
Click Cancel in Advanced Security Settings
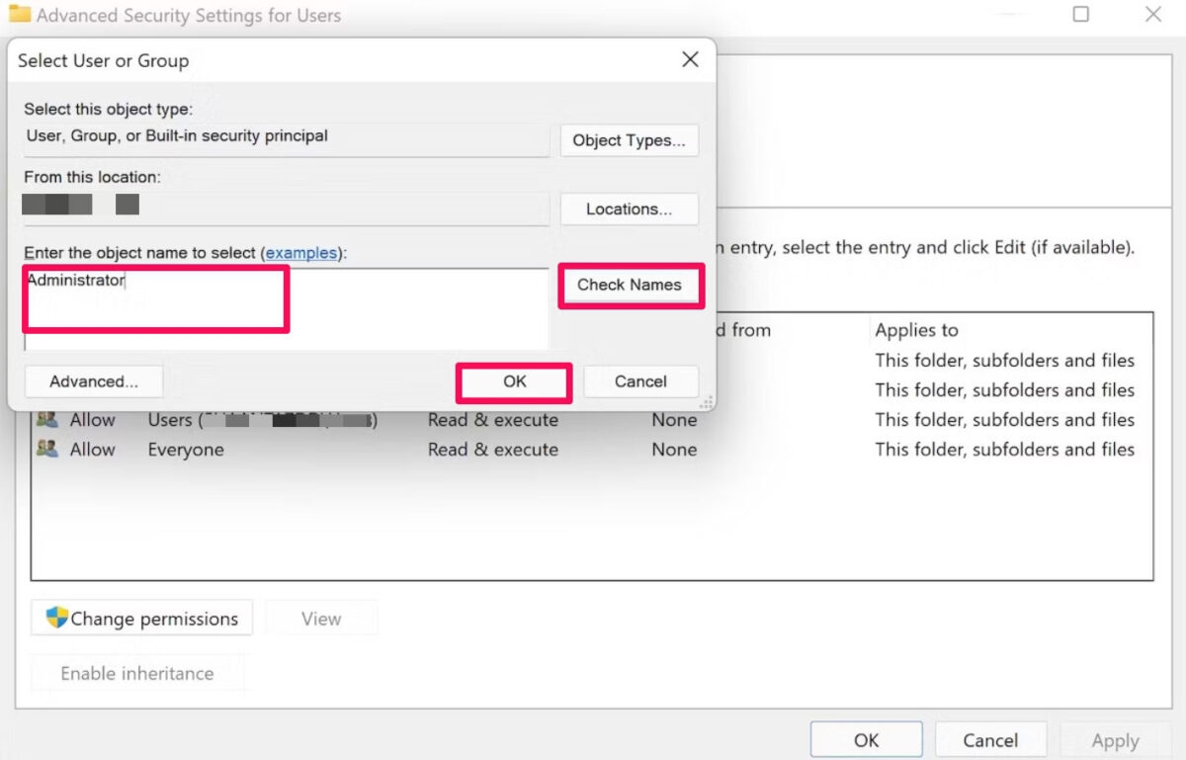click(x=990, y=740)
